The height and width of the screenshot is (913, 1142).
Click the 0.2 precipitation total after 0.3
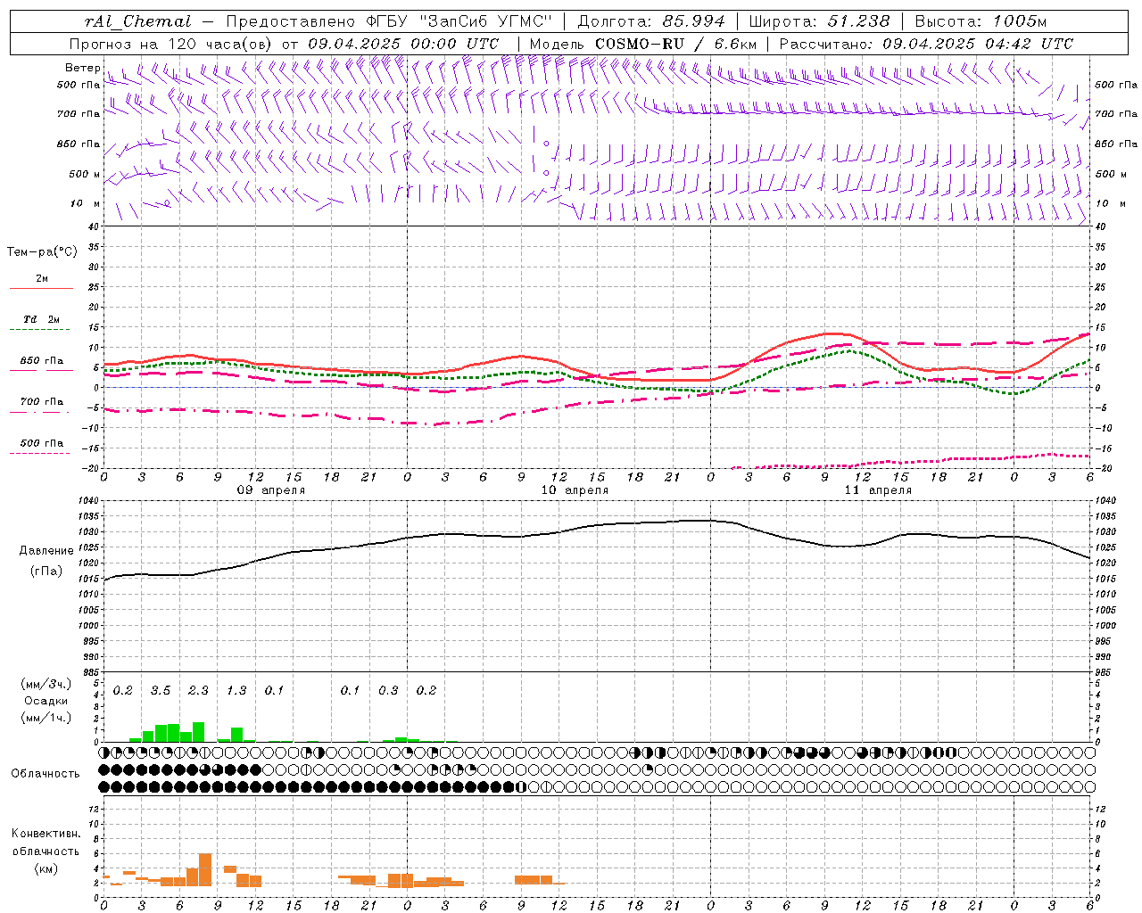coord(426,691)
